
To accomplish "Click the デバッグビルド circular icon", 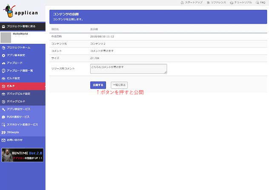I will click(x=3, y=102).
